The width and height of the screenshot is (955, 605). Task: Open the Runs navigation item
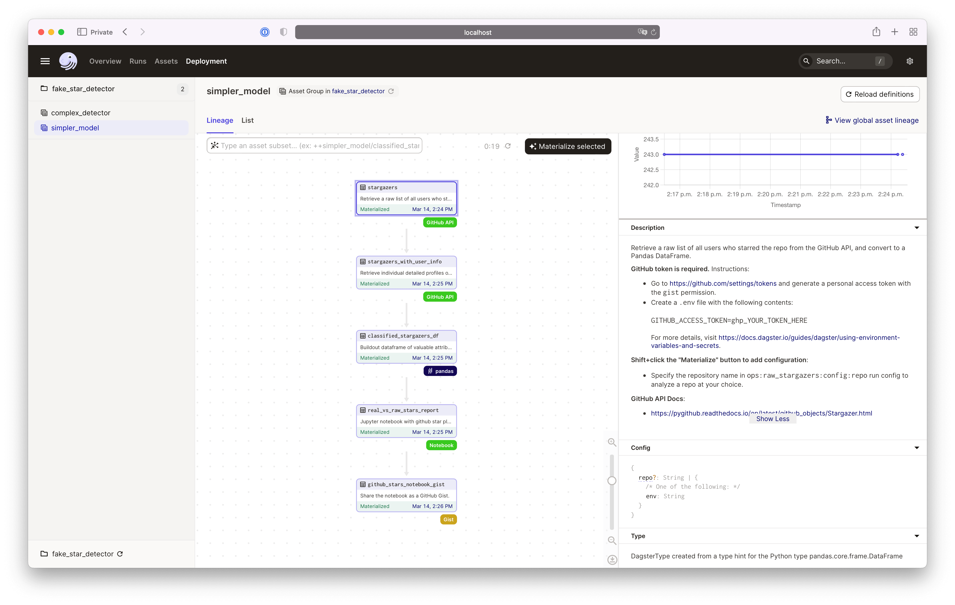point(138,61)
